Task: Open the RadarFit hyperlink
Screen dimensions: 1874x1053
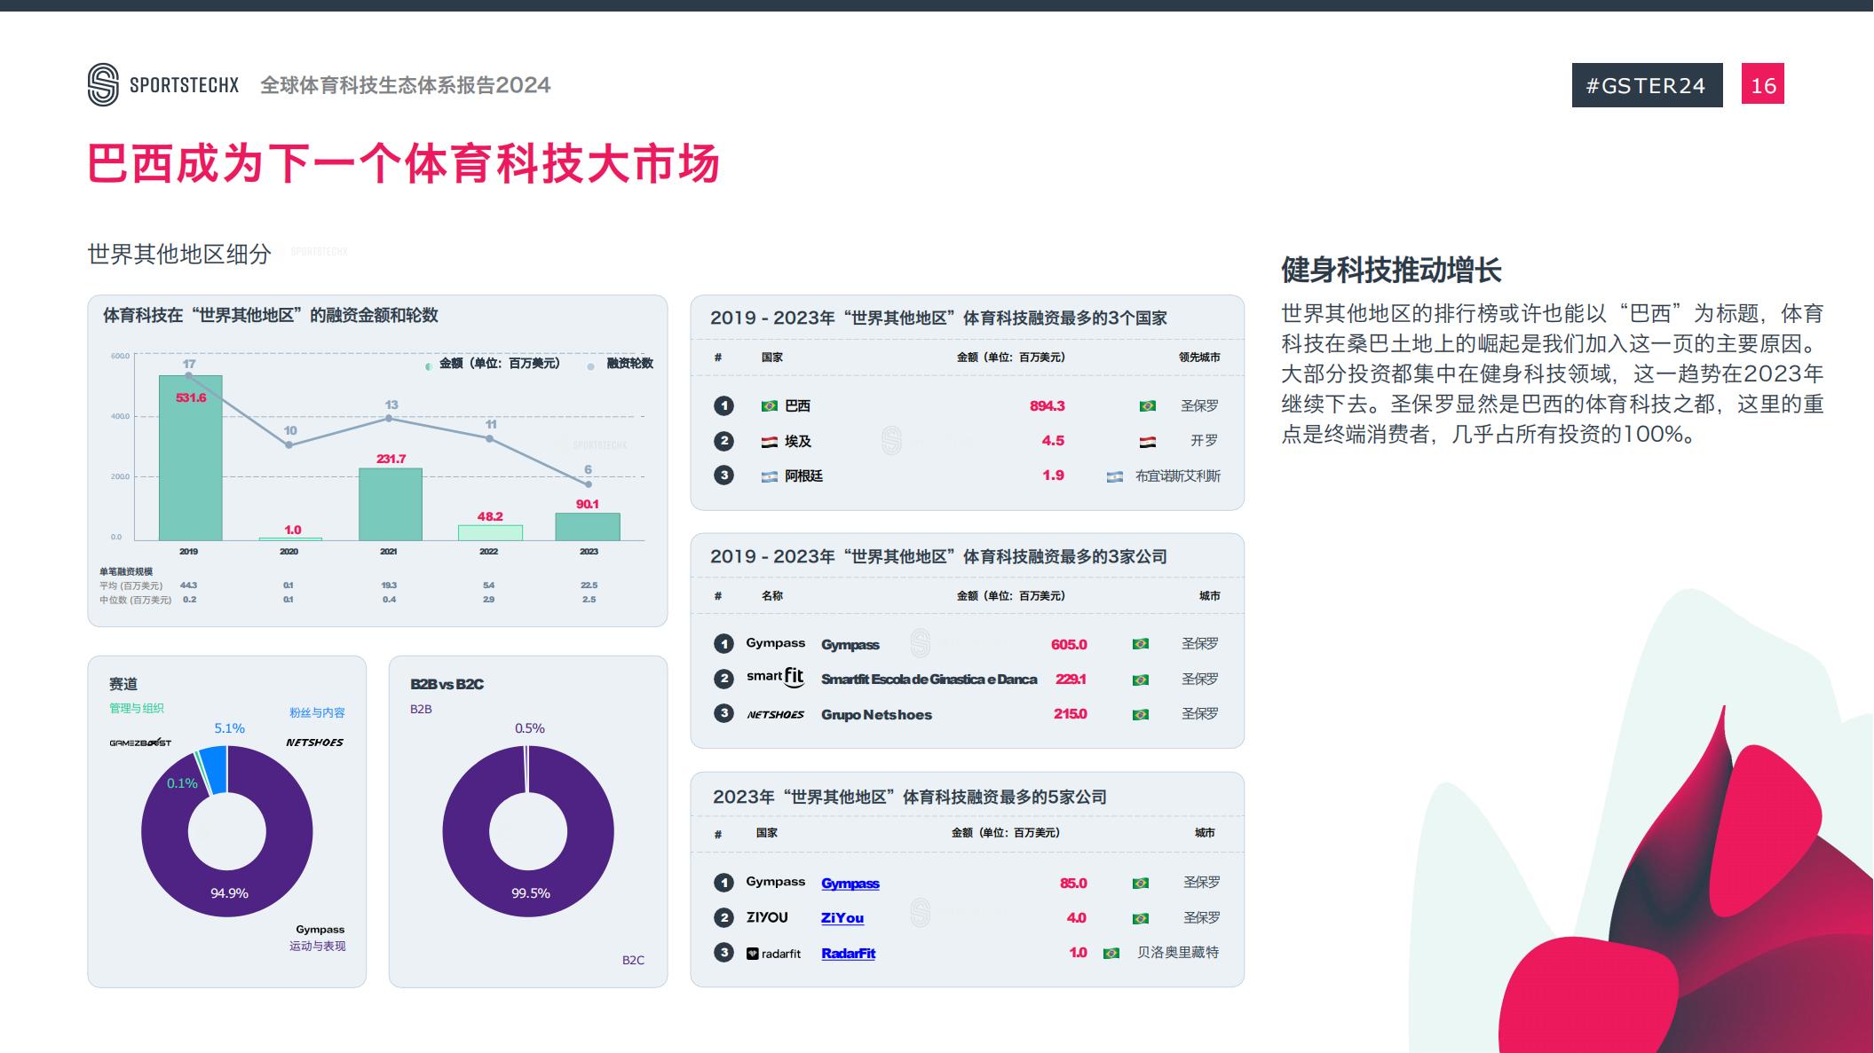Action: [x=849, y=954]
